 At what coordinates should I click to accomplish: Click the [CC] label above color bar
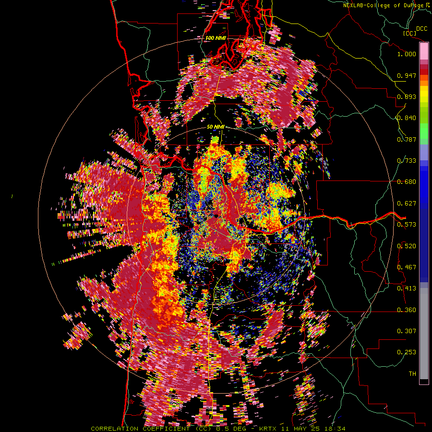(x=410, y=33)
